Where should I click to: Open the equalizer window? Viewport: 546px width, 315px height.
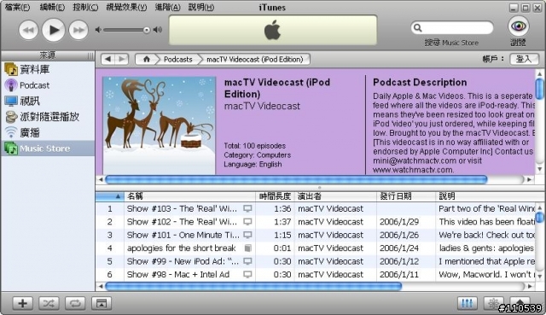coord(467,303)
